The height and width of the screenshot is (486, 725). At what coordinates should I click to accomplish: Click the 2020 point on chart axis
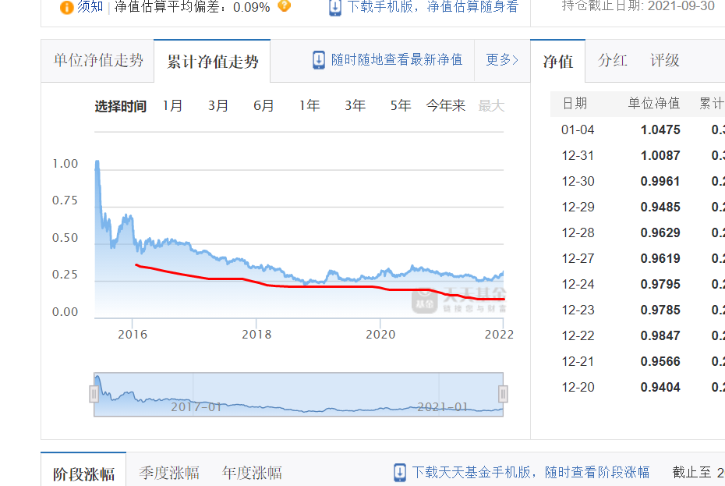coord(380,334)
